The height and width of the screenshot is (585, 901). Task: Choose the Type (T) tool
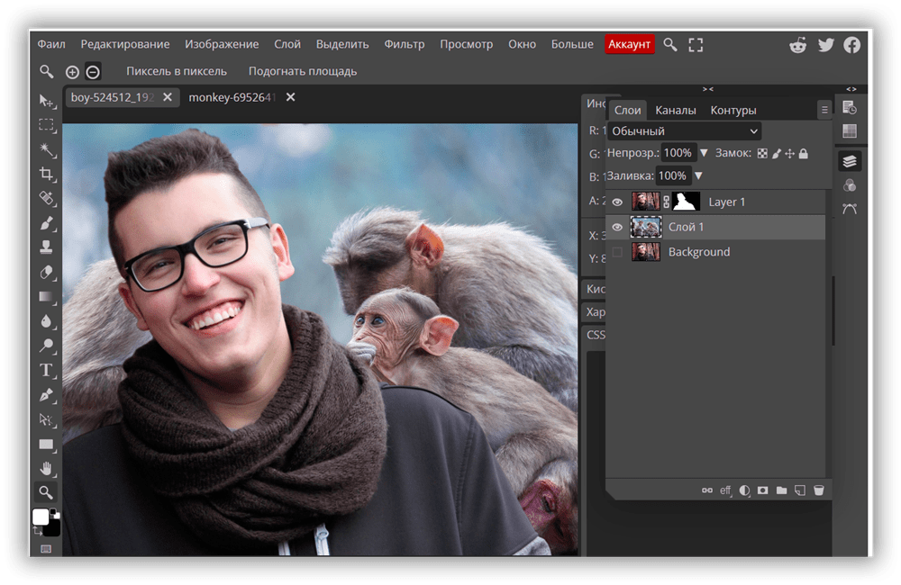click(x=46, y=370)
